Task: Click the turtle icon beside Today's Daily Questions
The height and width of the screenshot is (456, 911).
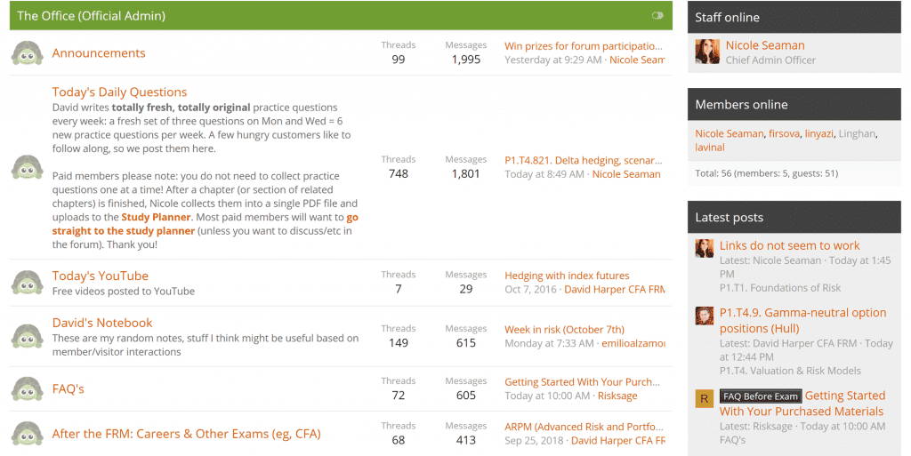Action: pos(28,167)
